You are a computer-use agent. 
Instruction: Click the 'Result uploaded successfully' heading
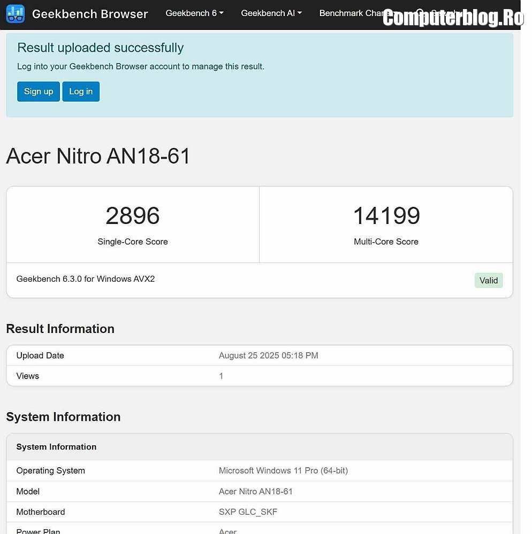(x=100, y=48)
